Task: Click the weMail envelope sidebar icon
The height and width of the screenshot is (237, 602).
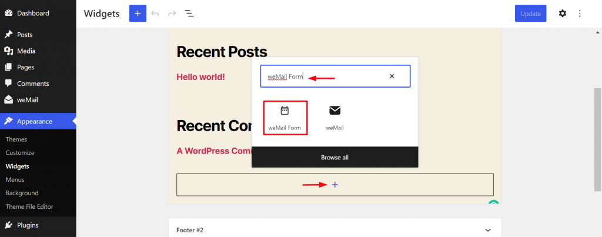Action: (x=8, y=100)
